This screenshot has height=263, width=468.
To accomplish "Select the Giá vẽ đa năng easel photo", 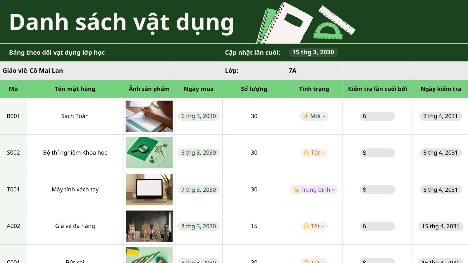I will [x=149, y=226].
